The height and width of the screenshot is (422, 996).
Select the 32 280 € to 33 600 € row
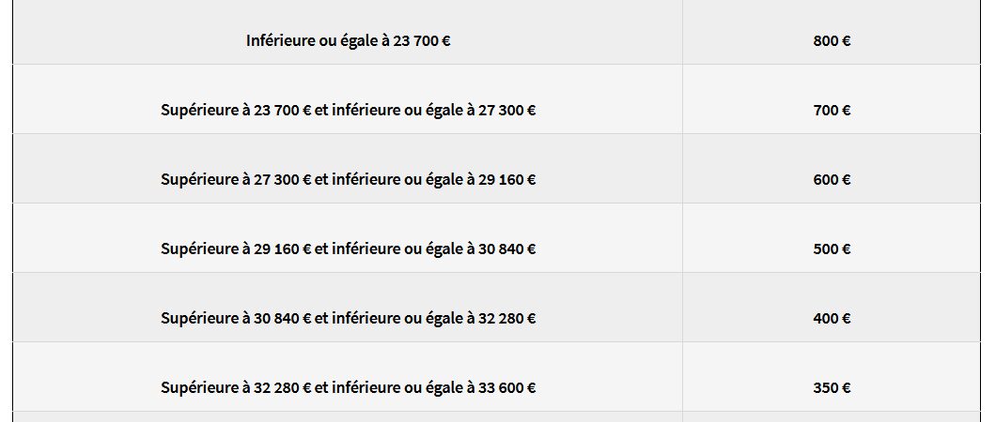pyautogui.click(x=497, y=377)
